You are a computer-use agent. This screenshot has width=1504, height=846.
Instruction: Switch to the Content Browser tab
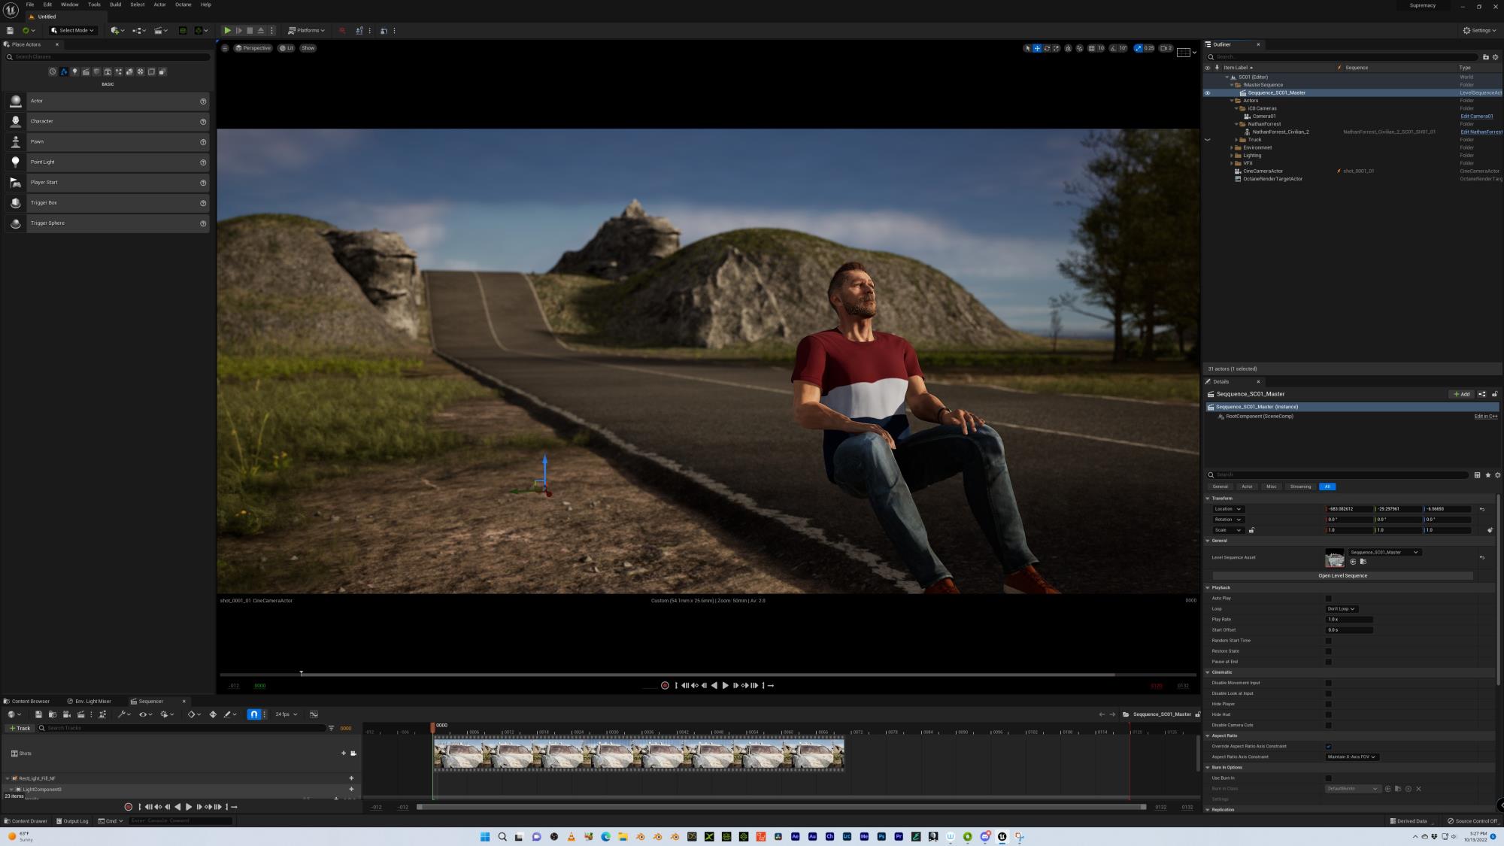tap(27, 702)
